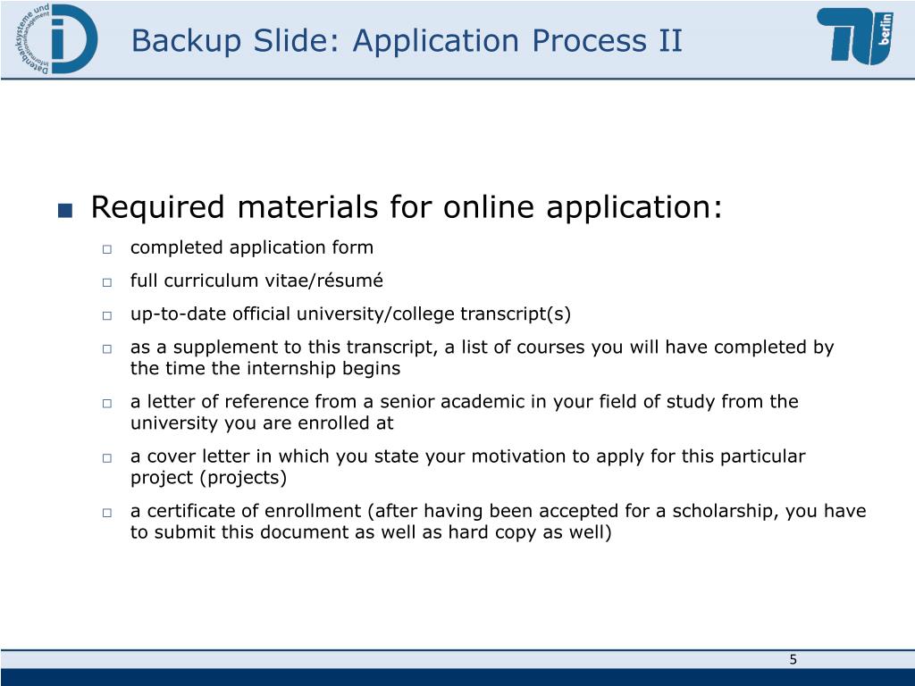
Task: Select the up-to-date official university/college transcript(s) text
Action: point(350,314)
